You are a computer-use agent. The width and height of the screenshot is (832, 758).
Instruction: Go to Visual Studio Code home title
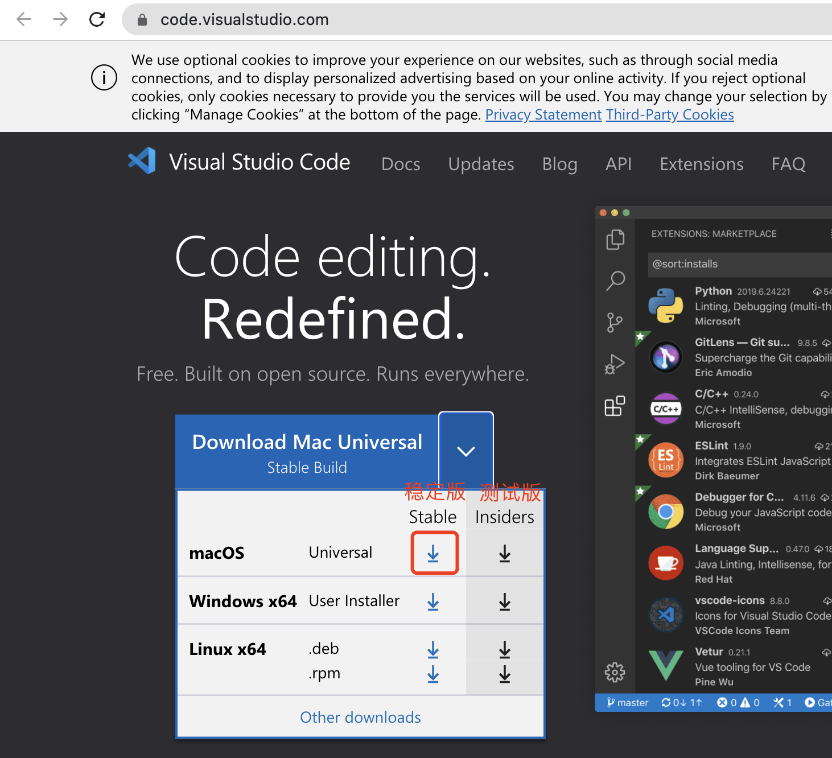coord(260,162)
